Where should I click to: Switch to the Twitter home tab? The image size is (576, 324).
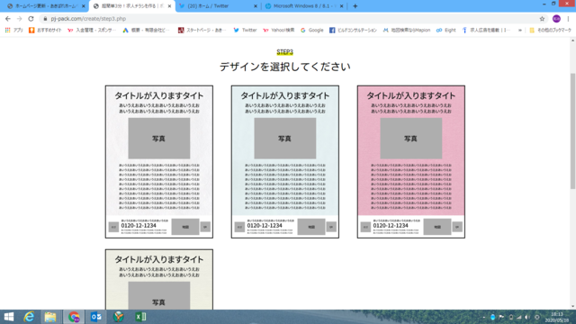pos(218,6)
